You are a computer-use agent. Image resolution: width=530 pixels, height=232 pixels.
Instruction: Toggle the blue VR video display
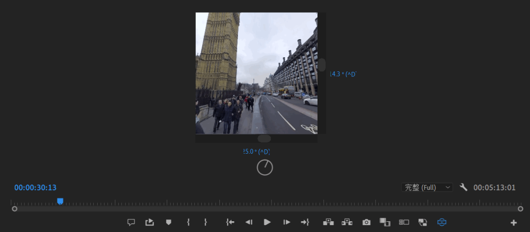click(442, 222)
